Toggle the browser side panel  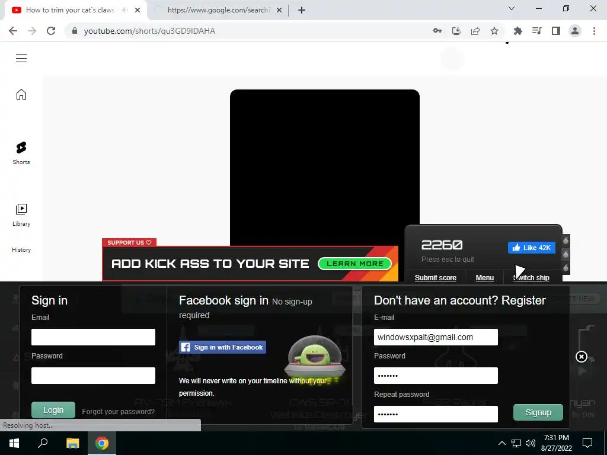point(556,31)
